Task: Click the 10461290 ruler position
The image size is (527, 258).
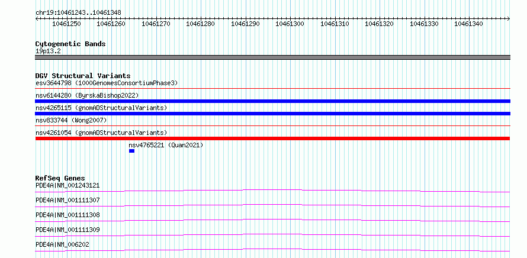Action: [x=245, y=24]
